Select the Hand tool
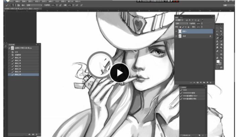 click(x=217, y=58)
